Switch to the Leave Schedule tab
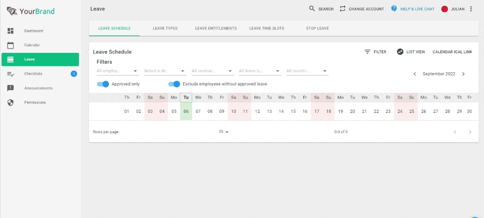The height and width of the screenshot is (218, 484). [115, 29]
